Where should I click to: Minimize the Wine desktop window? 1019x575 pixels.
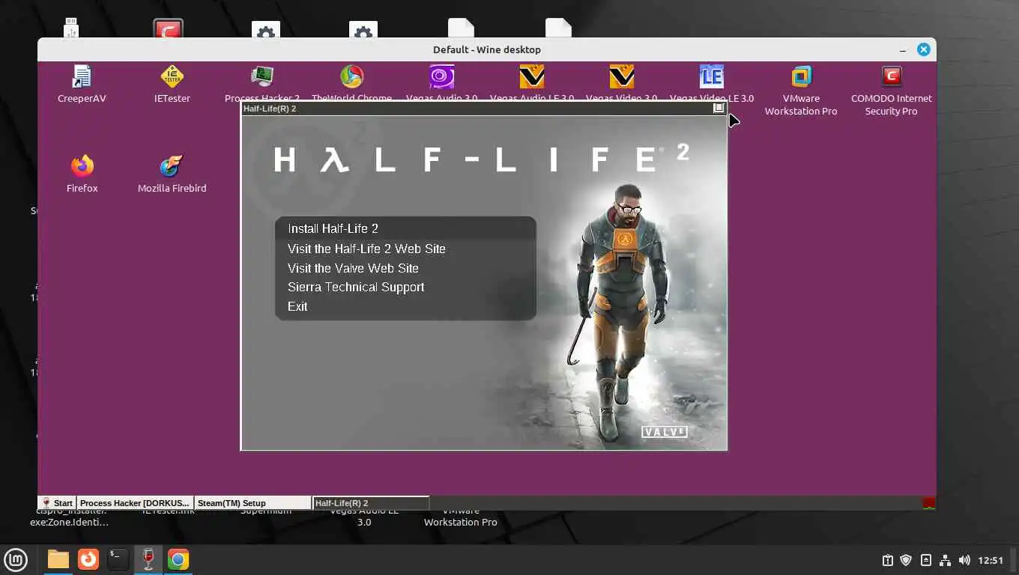tap(903, 49)
